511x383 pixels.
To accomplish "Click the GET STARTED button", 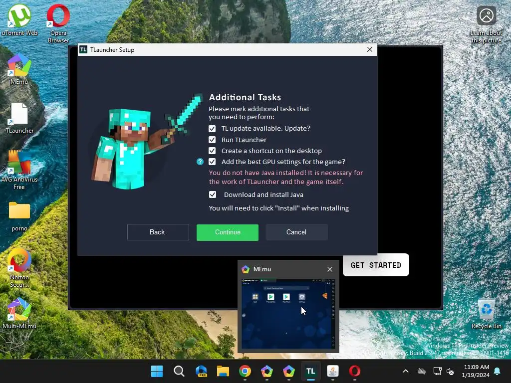I will point(376,265).
